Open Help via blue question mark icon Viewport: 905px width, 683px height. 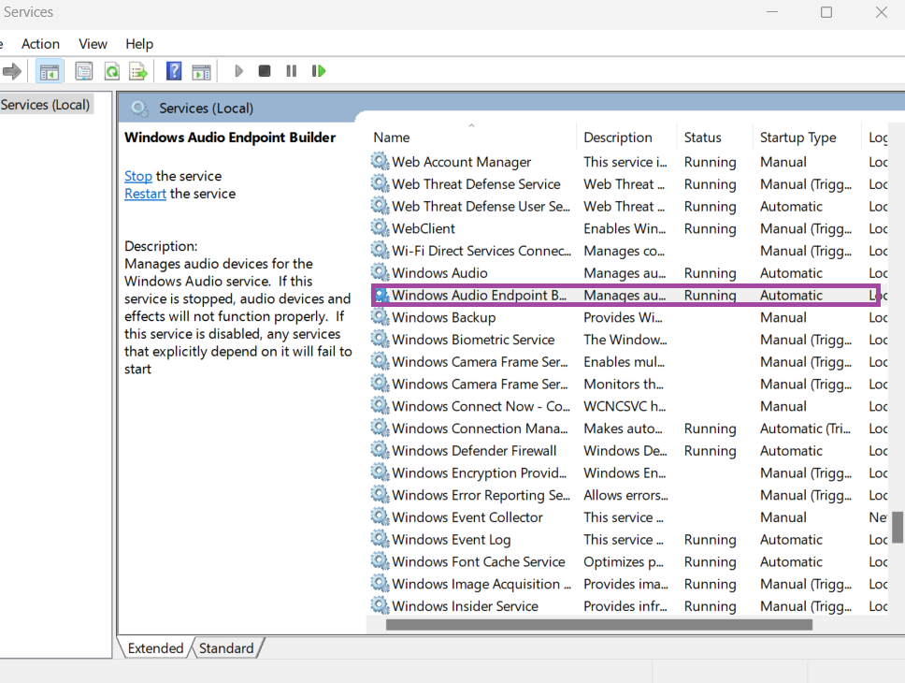174,71
